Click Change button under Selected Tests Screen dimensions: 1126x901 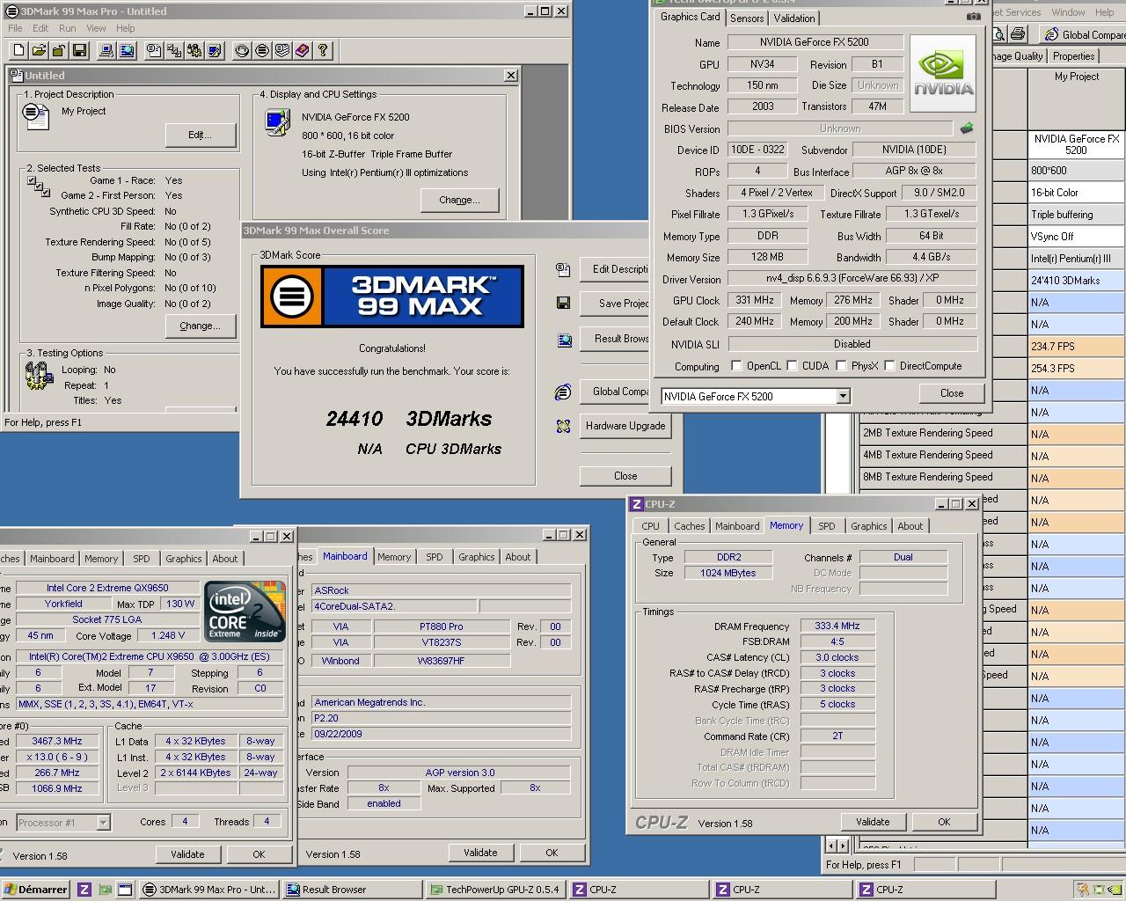(201, 326)
